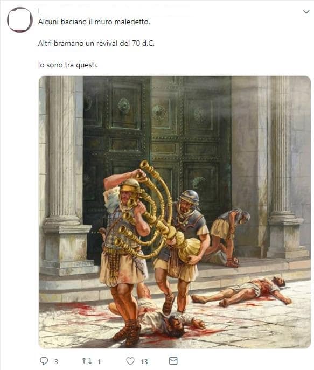Click the soldier wearing the golden helmet
Image resolution: width=314 pixels, height=370 pixels.
pyautogui.click(x=124, y=255)
